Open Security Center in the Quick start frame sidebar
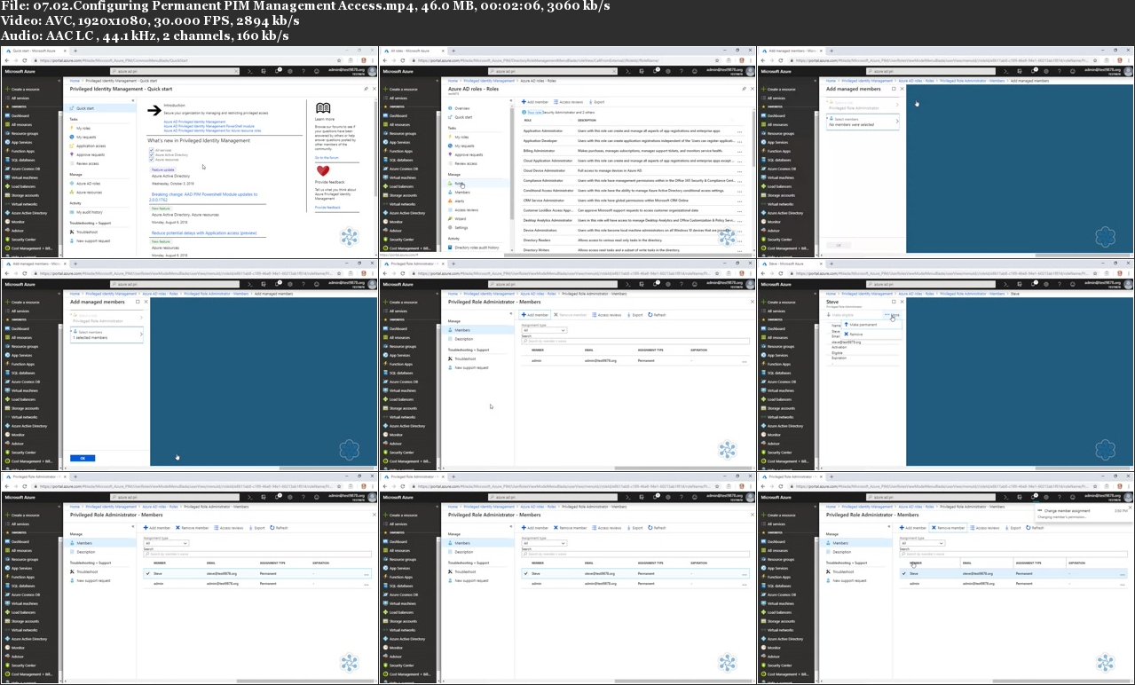 tap(23, 240)
